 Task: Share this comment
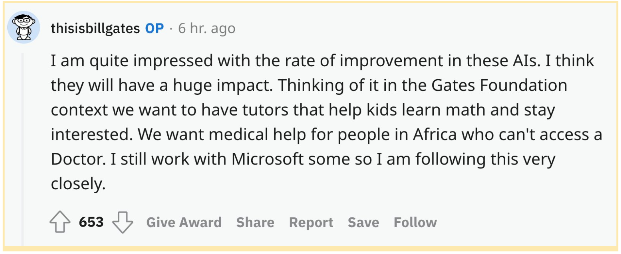255,222
